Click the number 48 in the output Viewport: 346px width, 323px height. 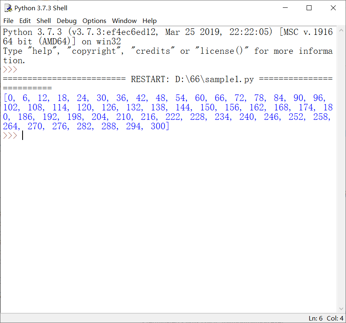[x=160, y=98]
